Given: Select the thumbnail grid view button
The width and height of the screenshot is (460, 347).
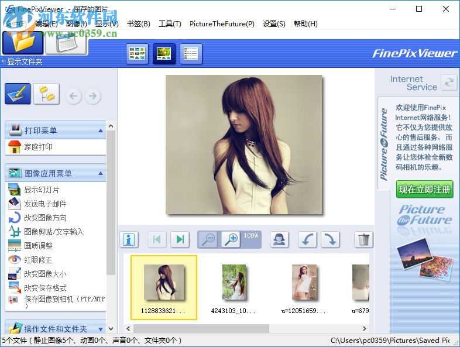Looking at the screenshot, I should point(138,54).
